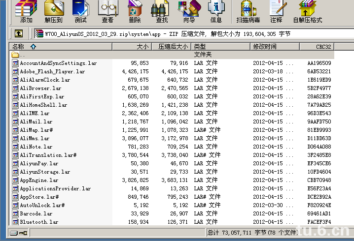Screen dimensions: 354x241
Task: Click the 添加 (Add) toolbar icon
Action: tap(26, 11)
